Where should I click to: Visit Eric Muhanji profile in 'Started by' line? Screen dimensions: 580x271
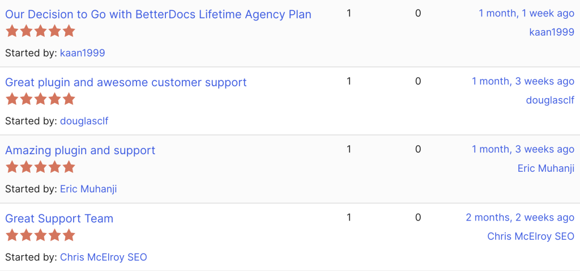pos(88,189)
